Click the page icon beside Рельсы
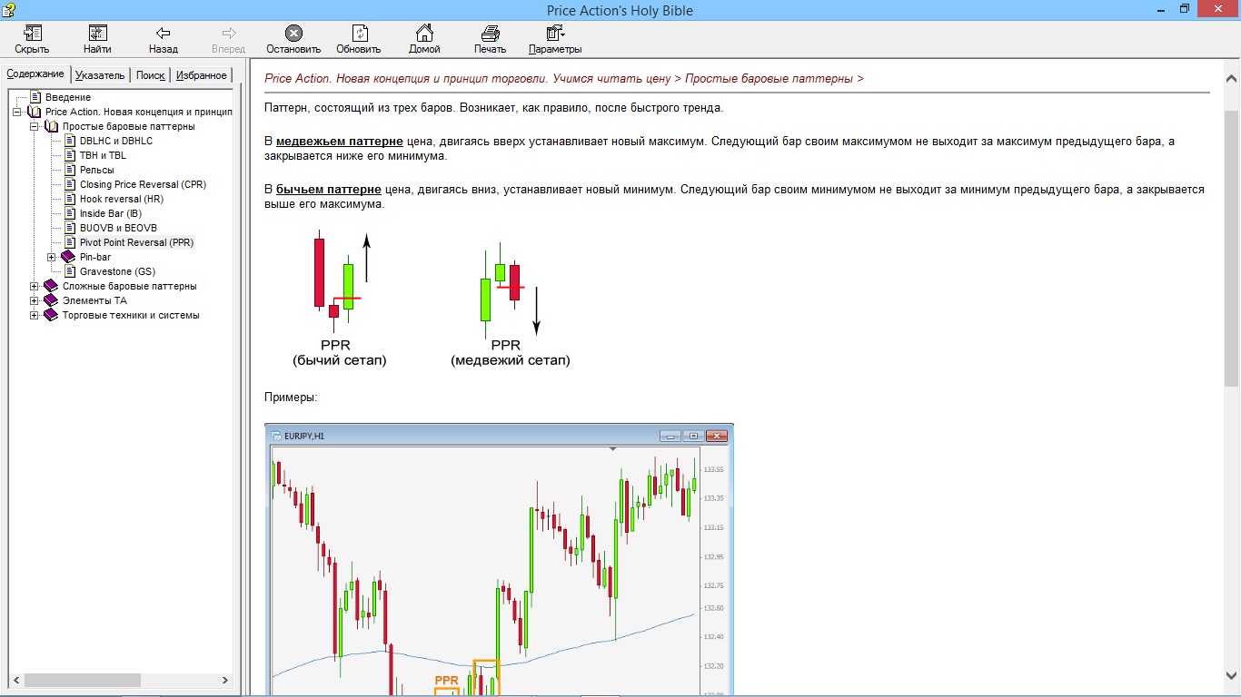This screenshot has height=697, width=1241. coord(70,170)
